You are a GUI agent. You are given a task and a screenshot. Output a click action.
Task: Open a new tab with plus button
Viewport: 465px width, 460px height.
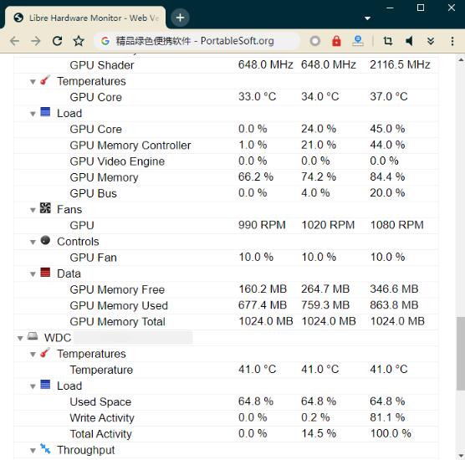[x=180, y=18]
